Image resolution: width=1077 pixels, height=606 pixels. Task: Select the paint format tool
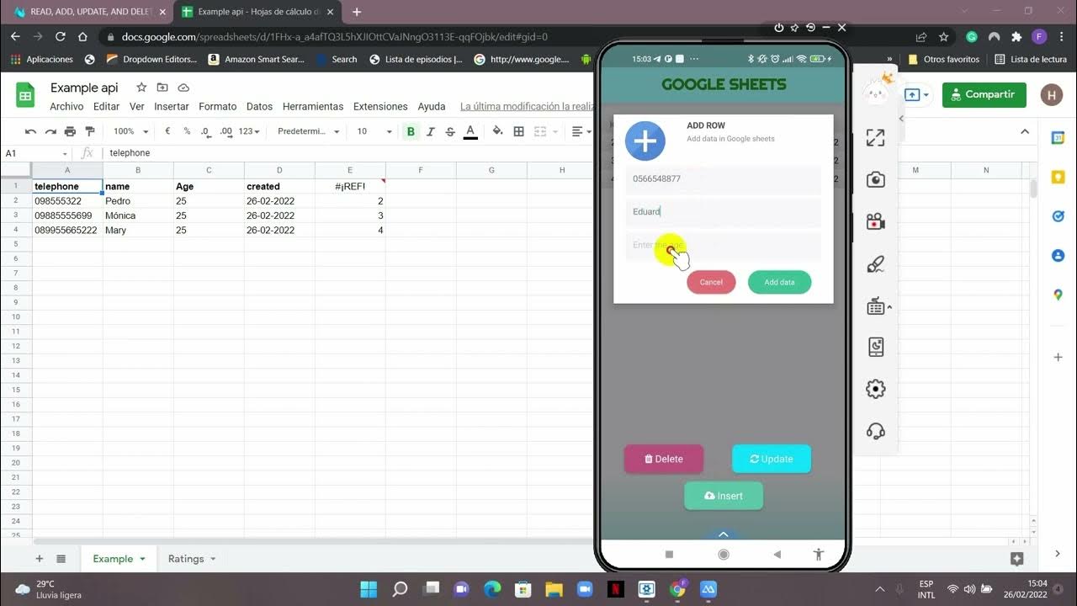tap(90, 131)
